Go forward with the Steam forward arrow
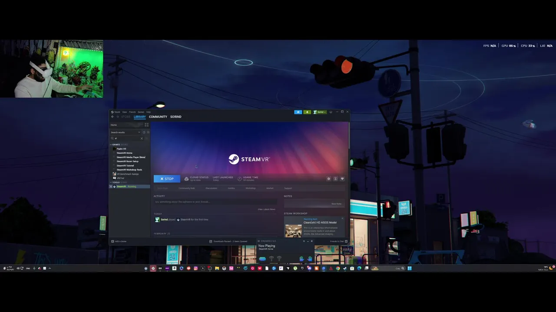This screenshot has height=312, width=556. point(117,117)
